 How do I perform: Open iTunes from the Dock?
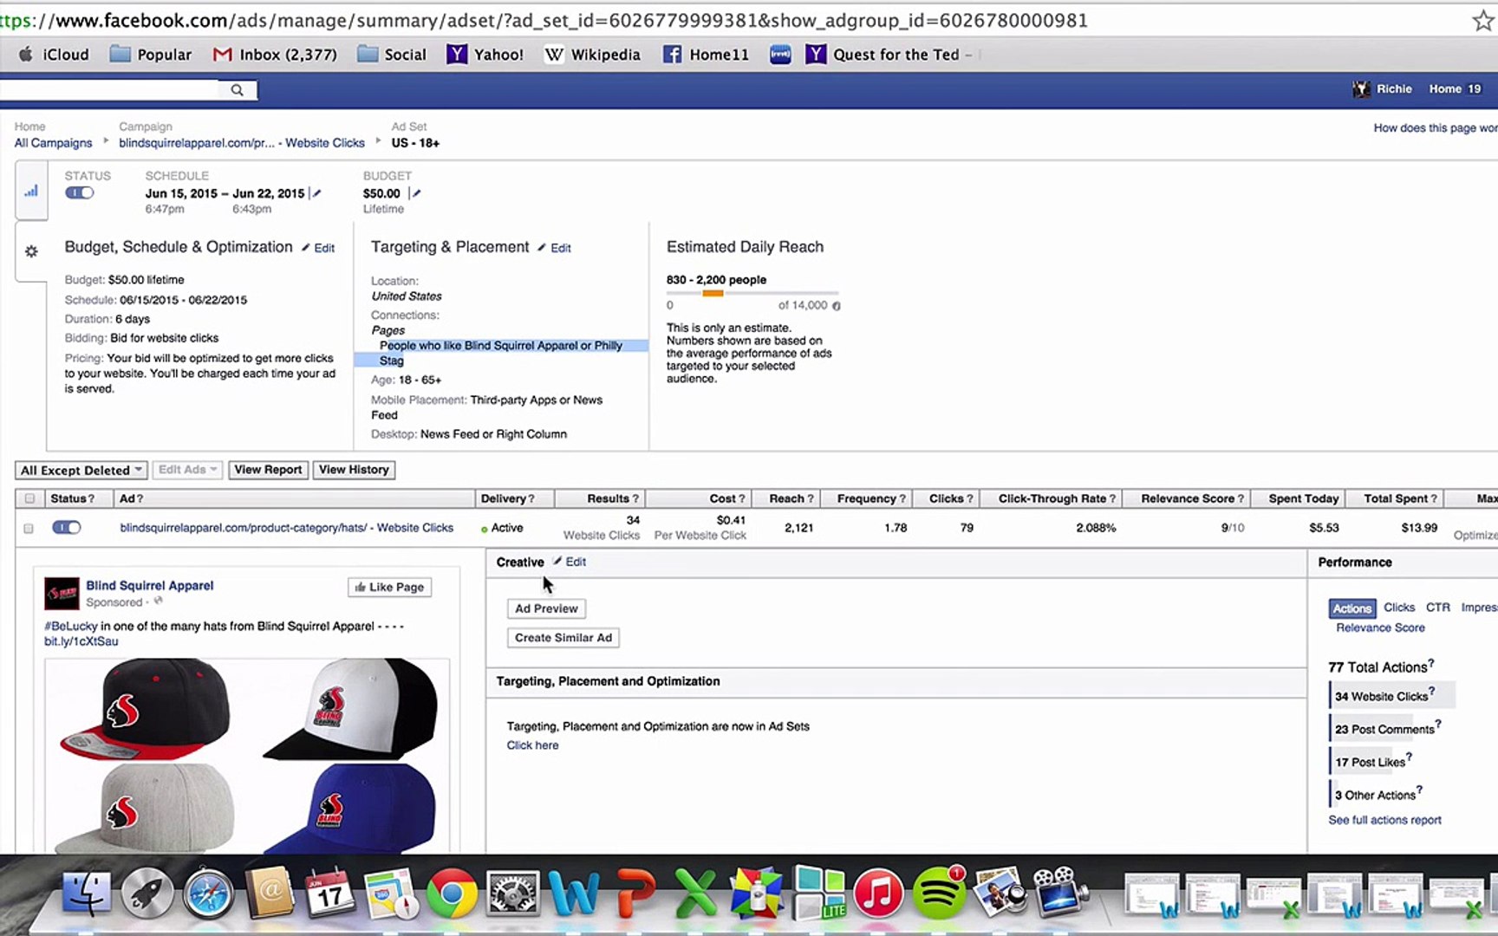pyautogui.click(x=879, y=893)
